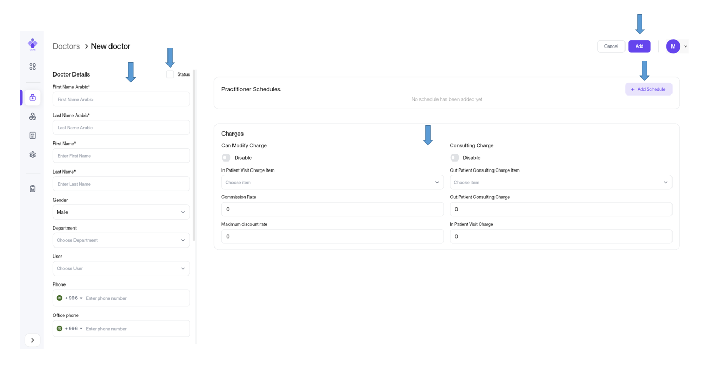Screen dimensions: 709x370
Task: Tick the Status checkbox
Action: [170, 74]
